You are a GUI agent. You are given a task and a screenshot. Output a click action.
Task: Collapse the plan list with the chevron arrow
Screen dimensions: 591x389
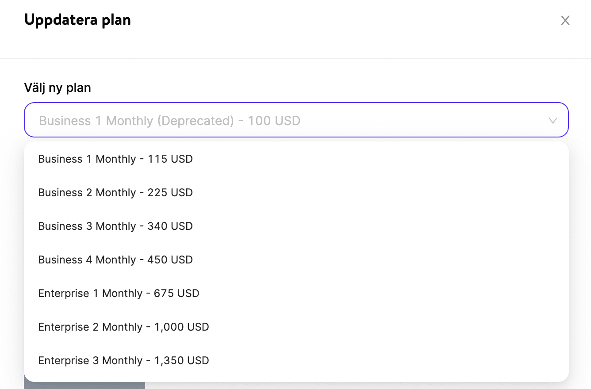[553, 121]
